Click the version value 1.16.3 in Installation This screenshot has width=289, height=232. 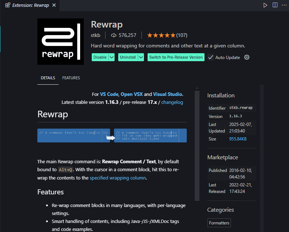point(236,116)
